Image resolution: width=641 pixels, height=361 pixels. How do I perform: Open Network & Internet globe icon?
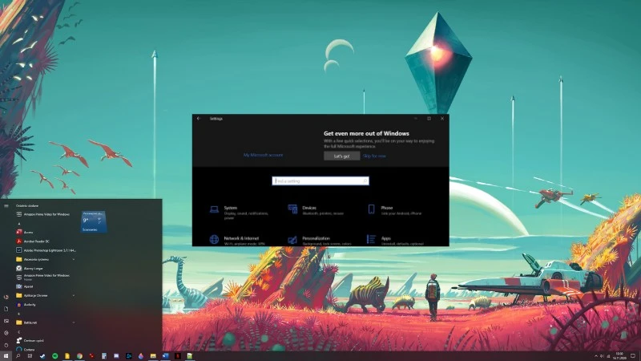point(214,239)
